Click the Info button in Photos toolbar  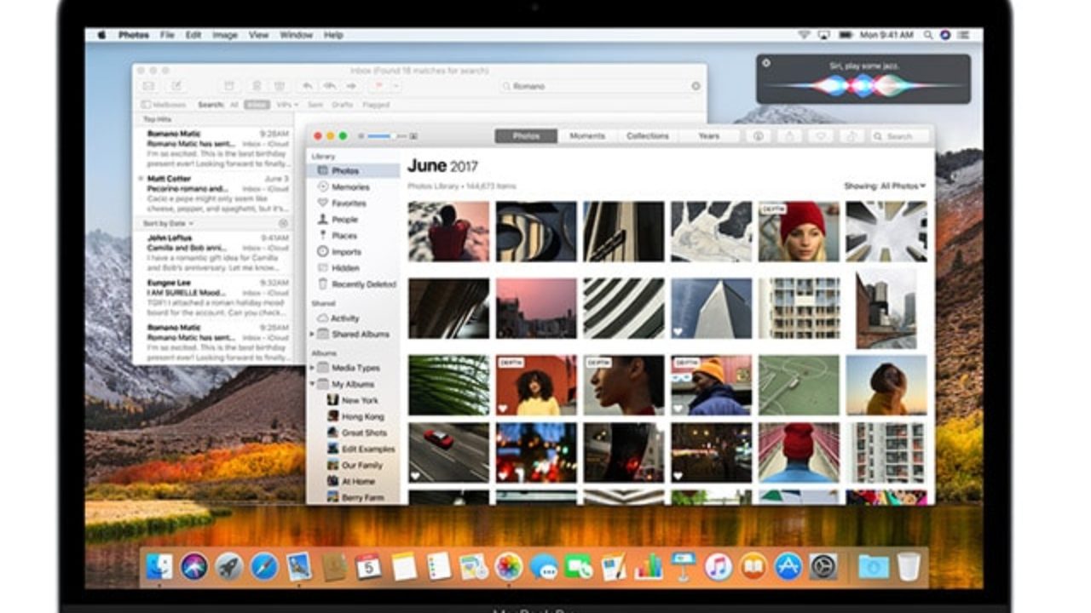(758, 136)
